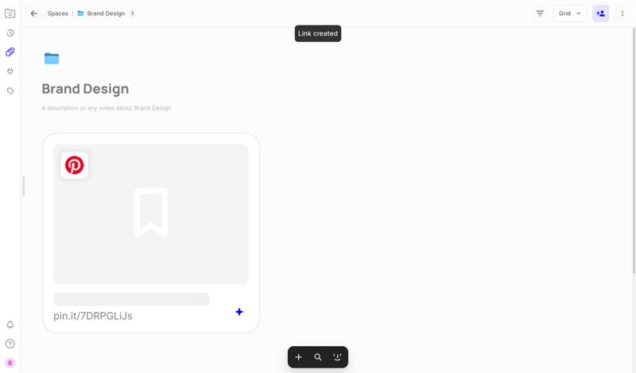Click the share people button
Image resolution: width=636 pixels, height=373 pixels.
[600, 13]
